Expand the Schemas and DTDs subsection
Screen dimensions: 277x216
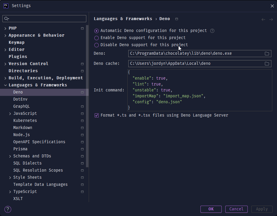click(10, 156)
